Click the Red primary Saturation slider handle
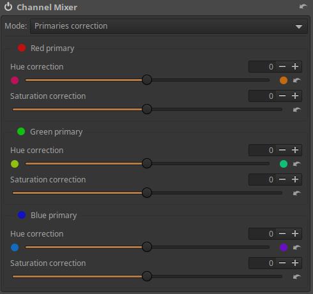Viewport: 313px width, 294px height. (x=147, y=109)
